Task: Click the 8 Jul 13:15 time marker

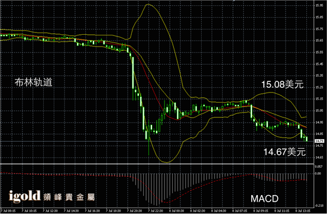Action: click(x=302, y=211)
